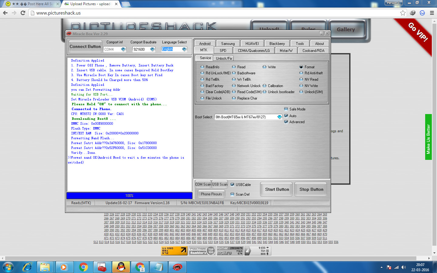Launch Internet Explorer from the taskbar
The height and width of the screenshot is (273, 437).
27,267
